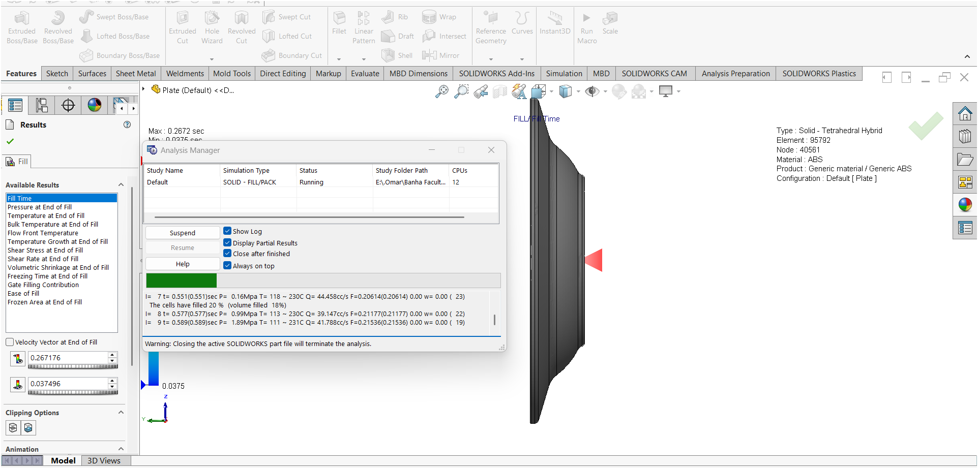Screen dimensions: 978x469
Task: Click the Zoom to Fit icon
Action: [442, 91]
